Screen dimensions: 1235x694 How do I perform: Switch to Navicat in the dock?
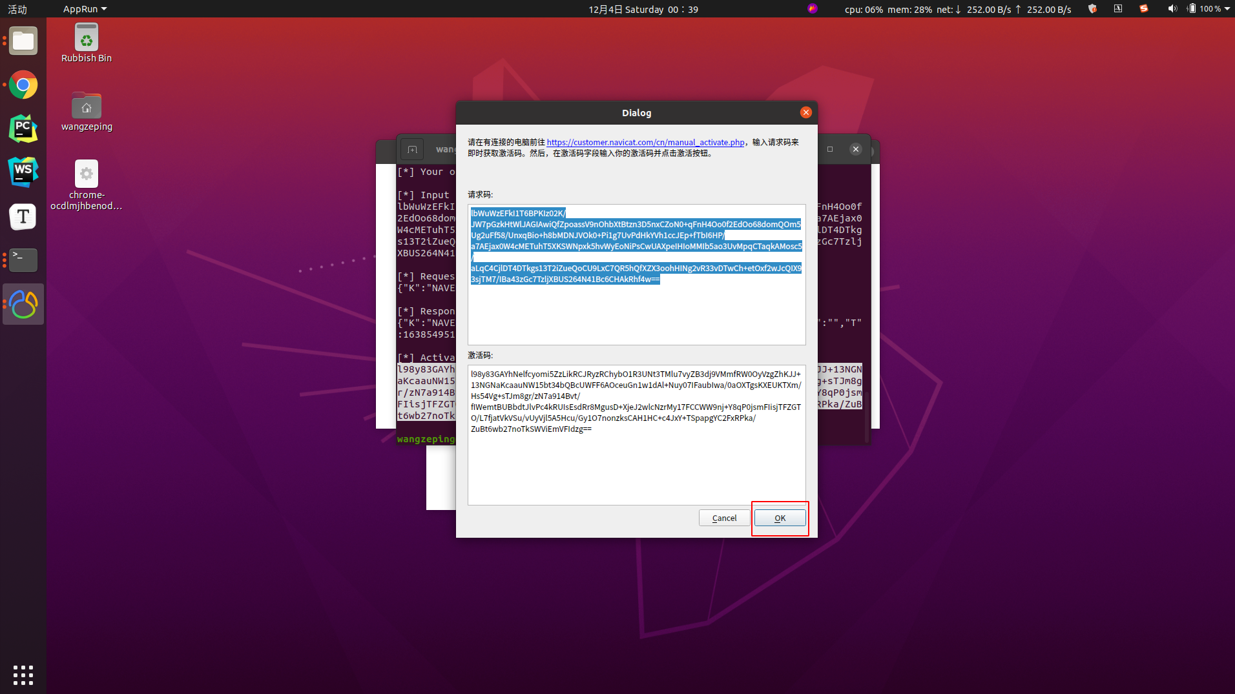23,304
